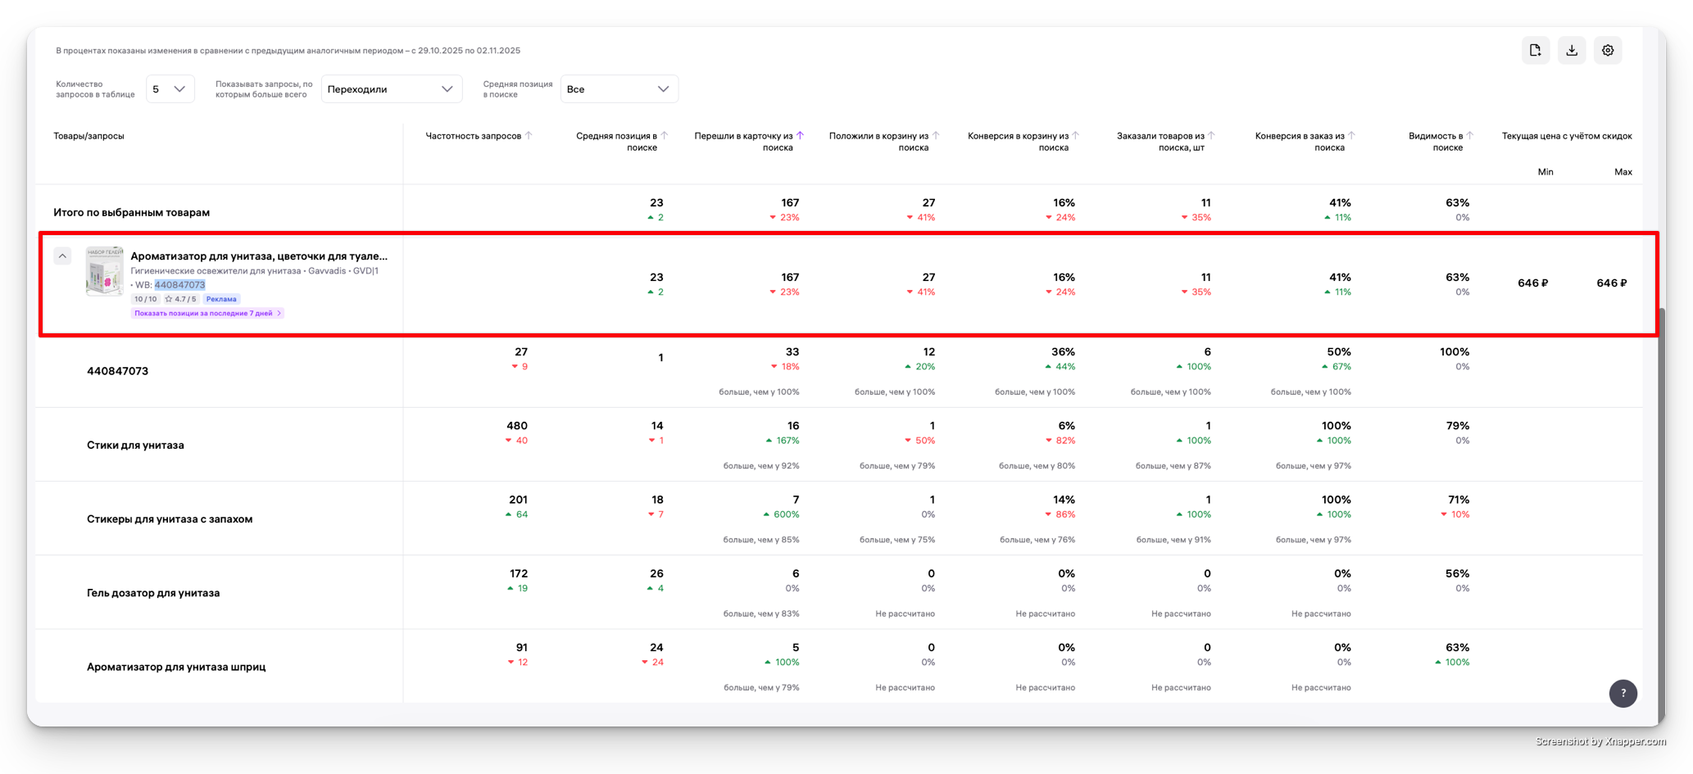Download the table via download icon
The height and width of the screenshot is (774, 1693).
pyautogui.click(x=1572, y=51)
